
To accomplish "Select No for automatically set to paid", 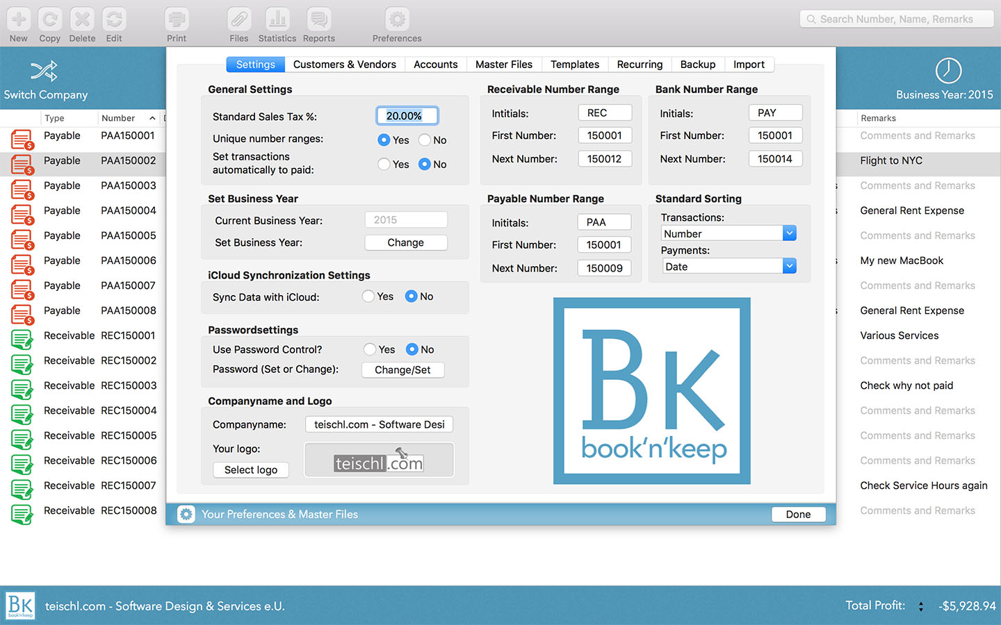I will coord(425,164).
